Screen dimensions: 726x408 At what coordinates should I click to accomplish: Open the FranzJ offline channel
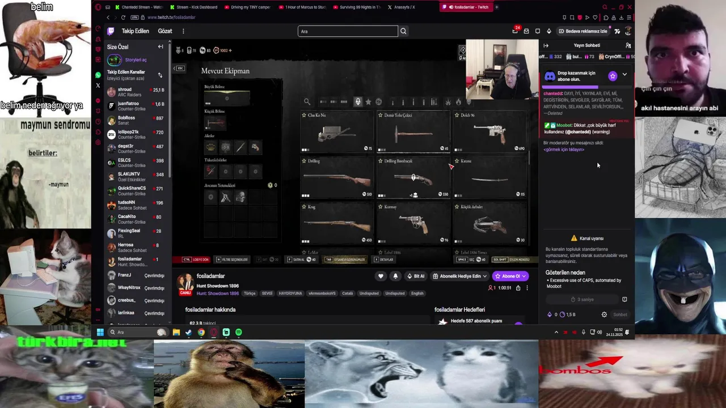tap(136, 275)
